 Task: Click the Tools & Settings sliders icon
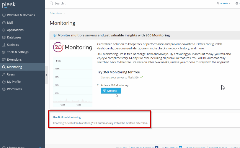tap(4, 52)
